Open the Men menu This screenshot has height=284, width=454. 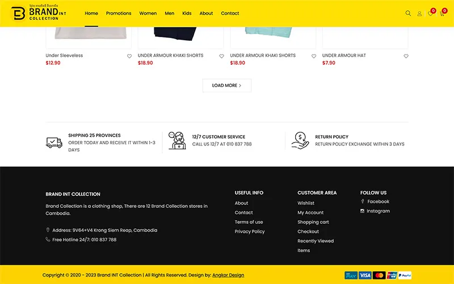coord(169,13)
